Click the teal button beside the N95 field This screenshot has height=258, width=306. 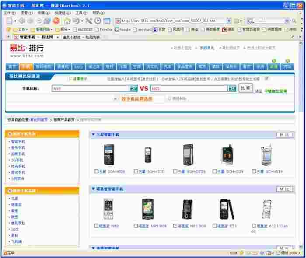(232, 88)
